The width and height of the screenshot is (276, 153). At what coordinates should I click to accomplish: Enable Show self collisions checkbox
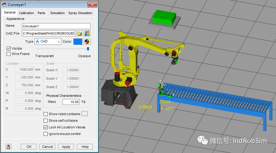pyautogui.click(x=45, y=121)
